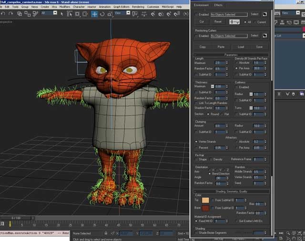Image resolution: width=305 pixels, height=241 pixels.
Task: Enable the top cutter Enabled checkbox
Action: pyautogui.click(x=196, y=14)
